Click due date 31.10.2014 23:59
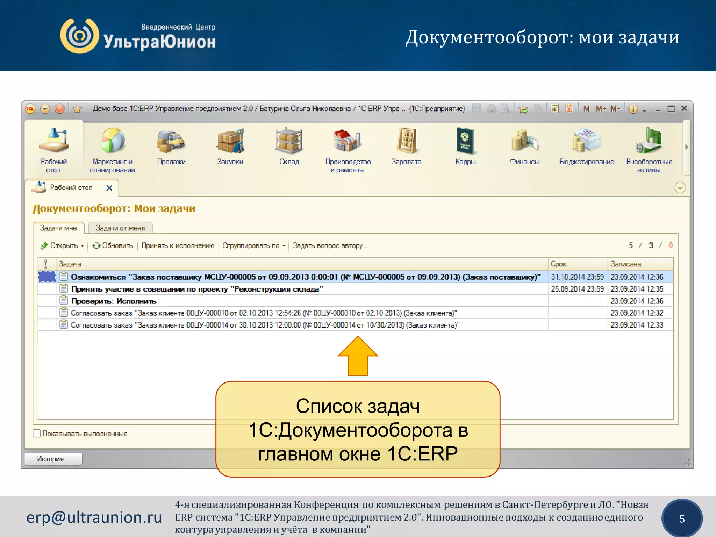716x537 pixels. 578,277
